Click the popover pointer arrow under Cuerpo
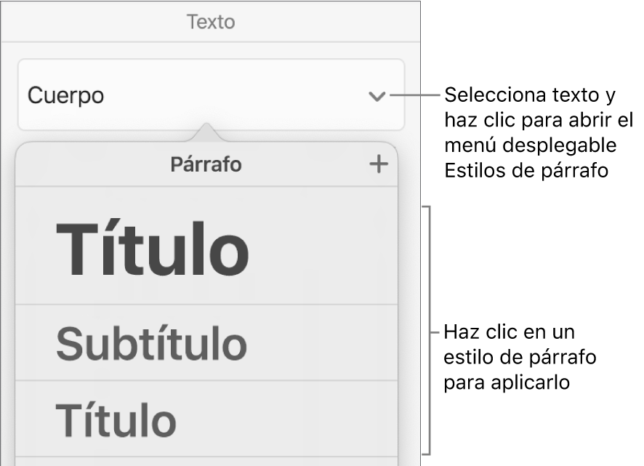Viewport: 644px width, 466px height. (x=207, y=132)
